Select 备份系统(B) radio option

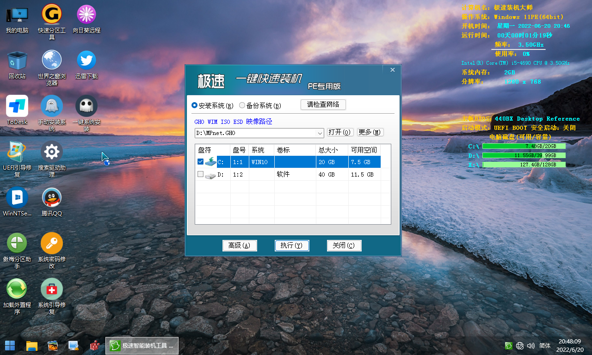[x=260, y=105]
